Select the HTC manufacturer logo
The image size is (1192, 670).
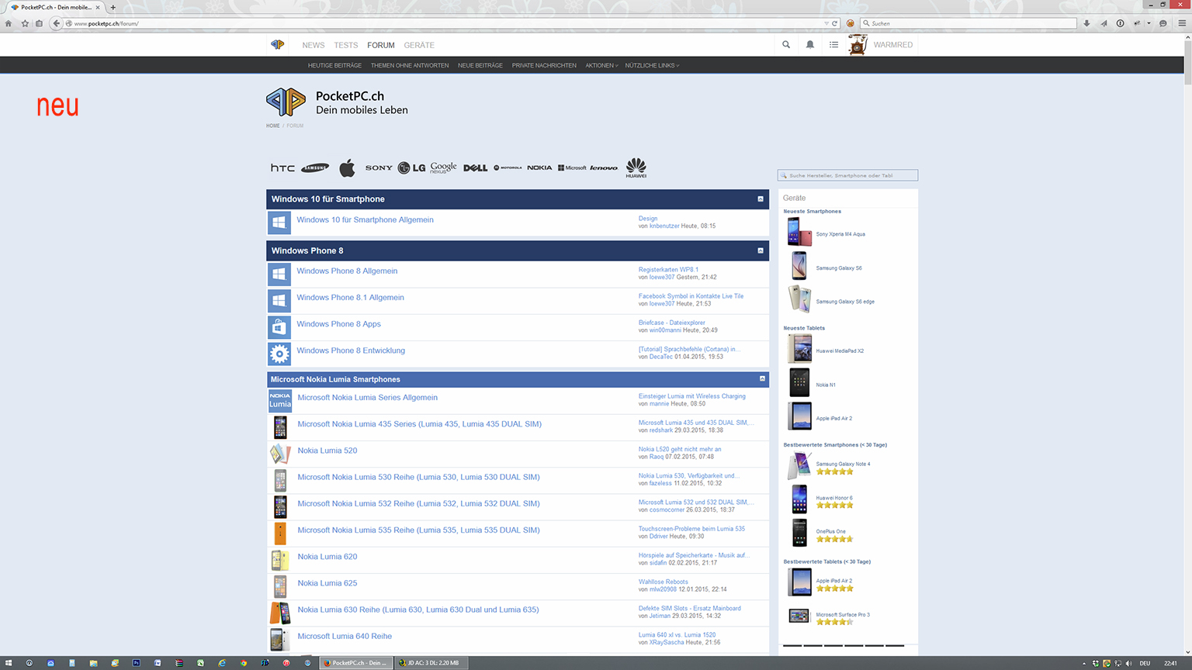click(282, 167)
